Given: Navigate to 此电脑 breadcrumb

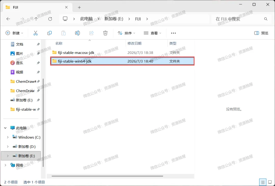Looking at the screenshot, I should (86, 19).
